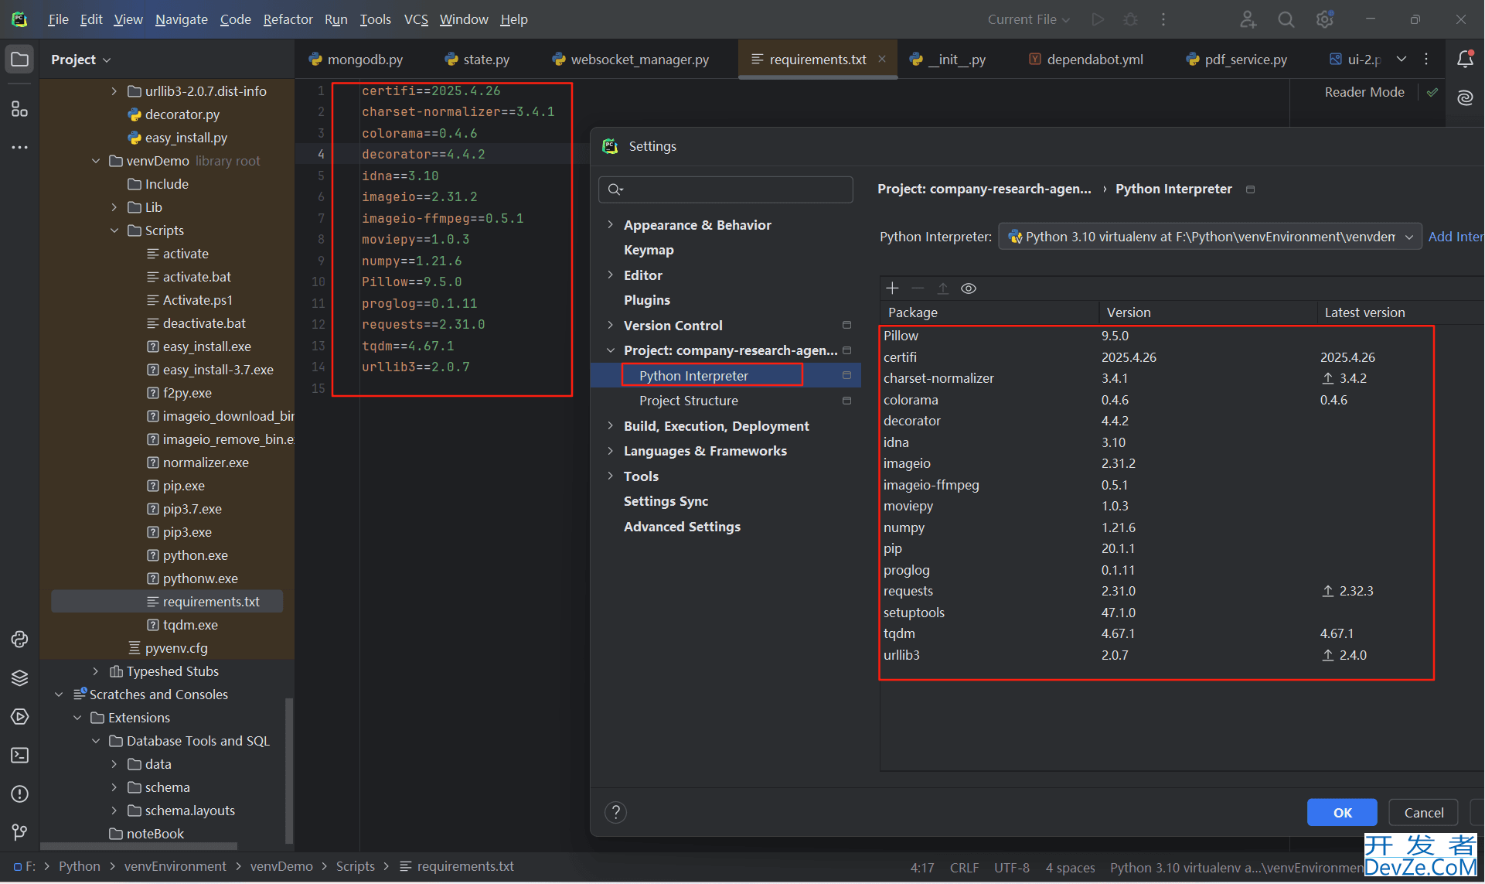The width and height of the screenshot is (1485, 884).
Task: Open the Notifications bell icon
Action: [1465, 59]
